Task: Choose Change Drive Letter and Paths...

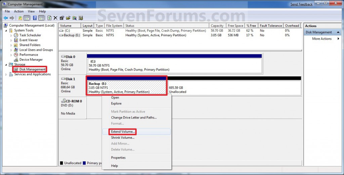Action: (x=136, y=118)
